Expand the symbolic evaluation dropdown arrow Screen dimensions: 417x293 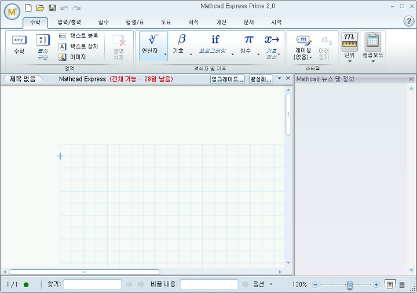(279, 54)
